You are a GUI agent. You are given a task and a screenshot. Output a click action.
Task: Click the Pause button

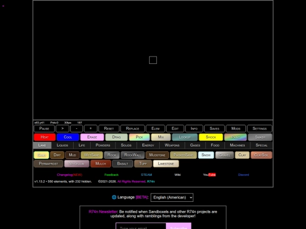44,128
